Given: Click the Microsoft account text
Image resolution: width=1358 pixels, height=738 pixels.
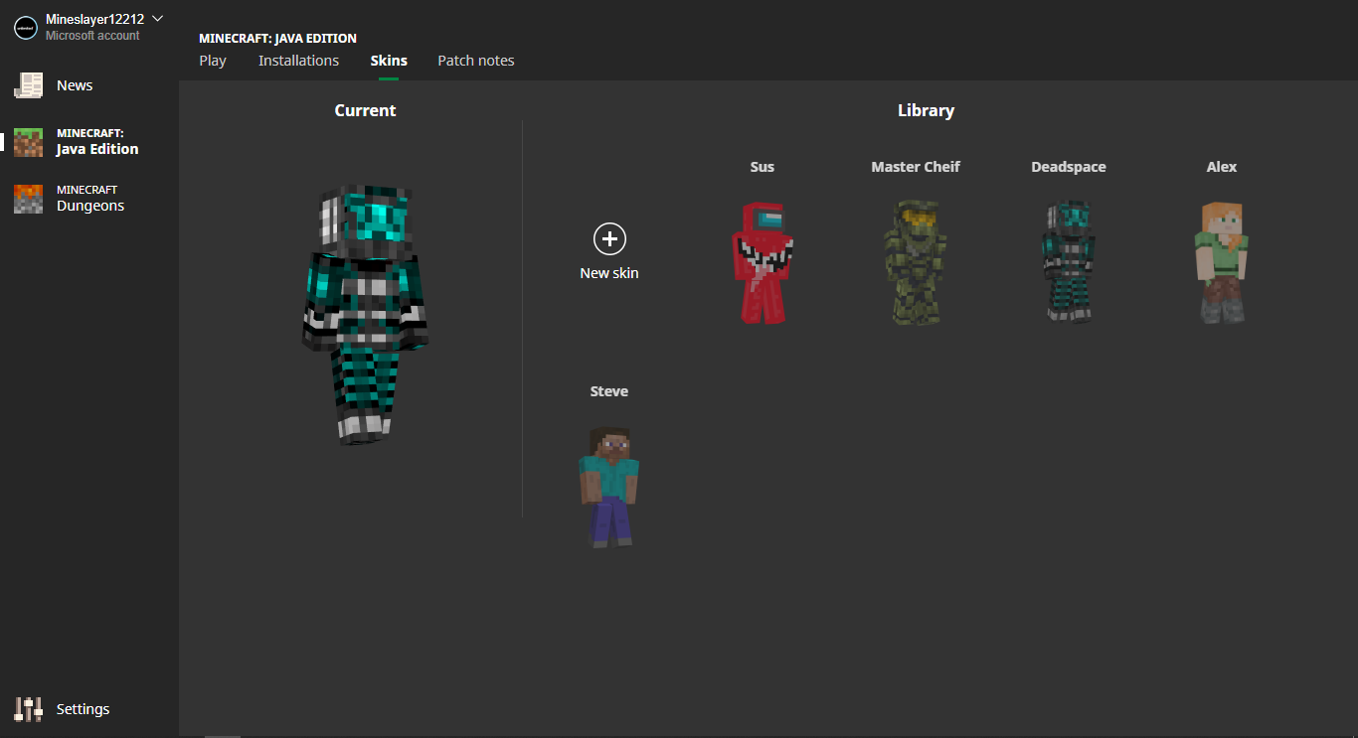Looking at the screenshot, I should point(92,36).
